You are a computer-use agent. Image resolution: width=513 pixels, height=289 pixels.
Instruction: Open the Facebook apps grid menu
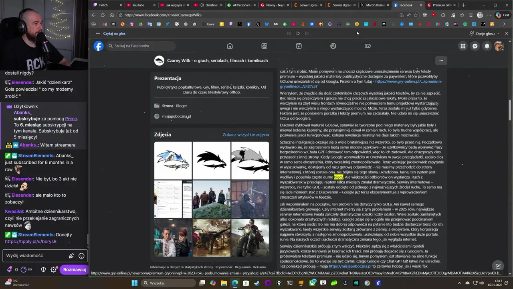463,46
